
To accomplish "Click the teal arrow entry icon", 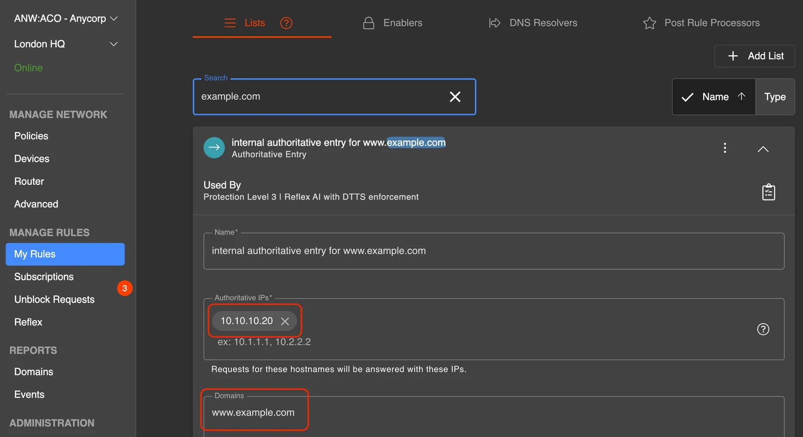I will click(214, 148).
